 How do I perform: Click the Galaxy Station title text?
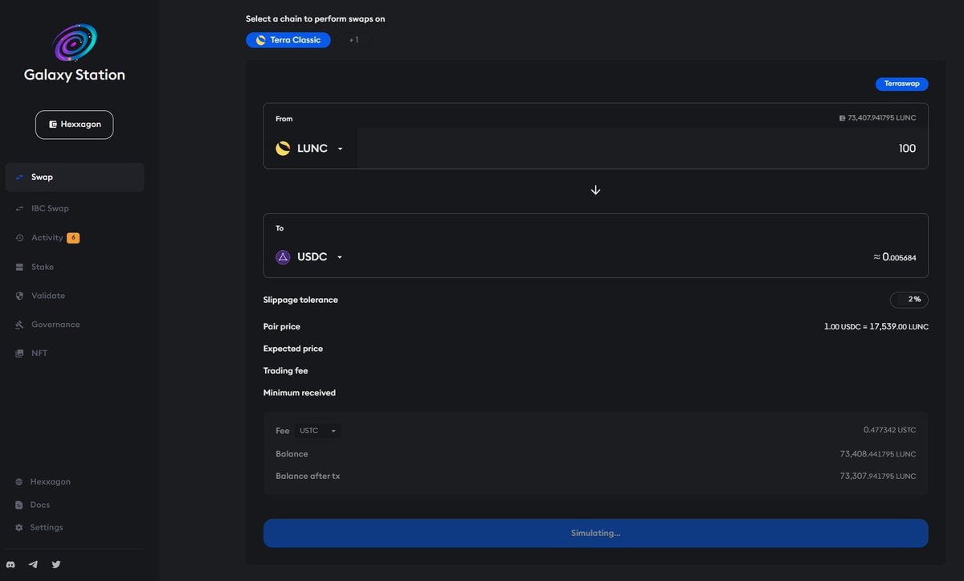click(75, 76)
